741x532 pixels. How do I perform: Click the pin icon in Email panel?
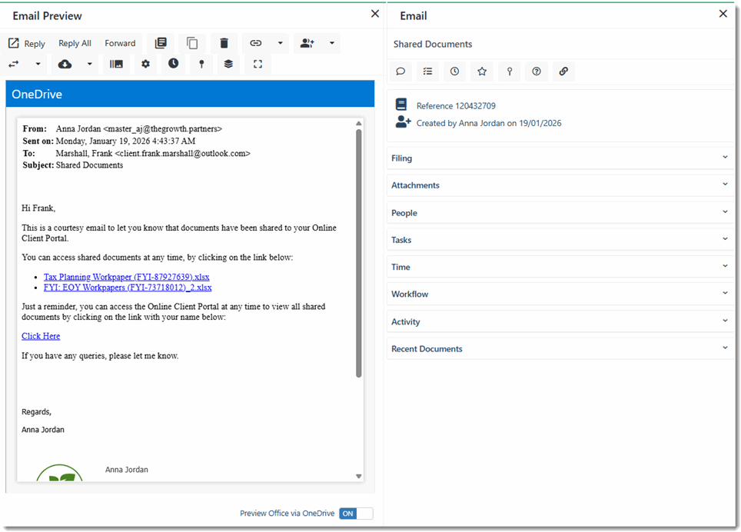[x=510, y=71]
